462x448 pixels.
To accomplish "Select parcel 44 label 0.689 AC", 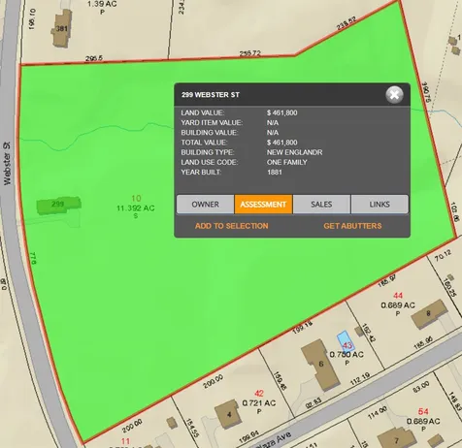I will tap(398, 305).
